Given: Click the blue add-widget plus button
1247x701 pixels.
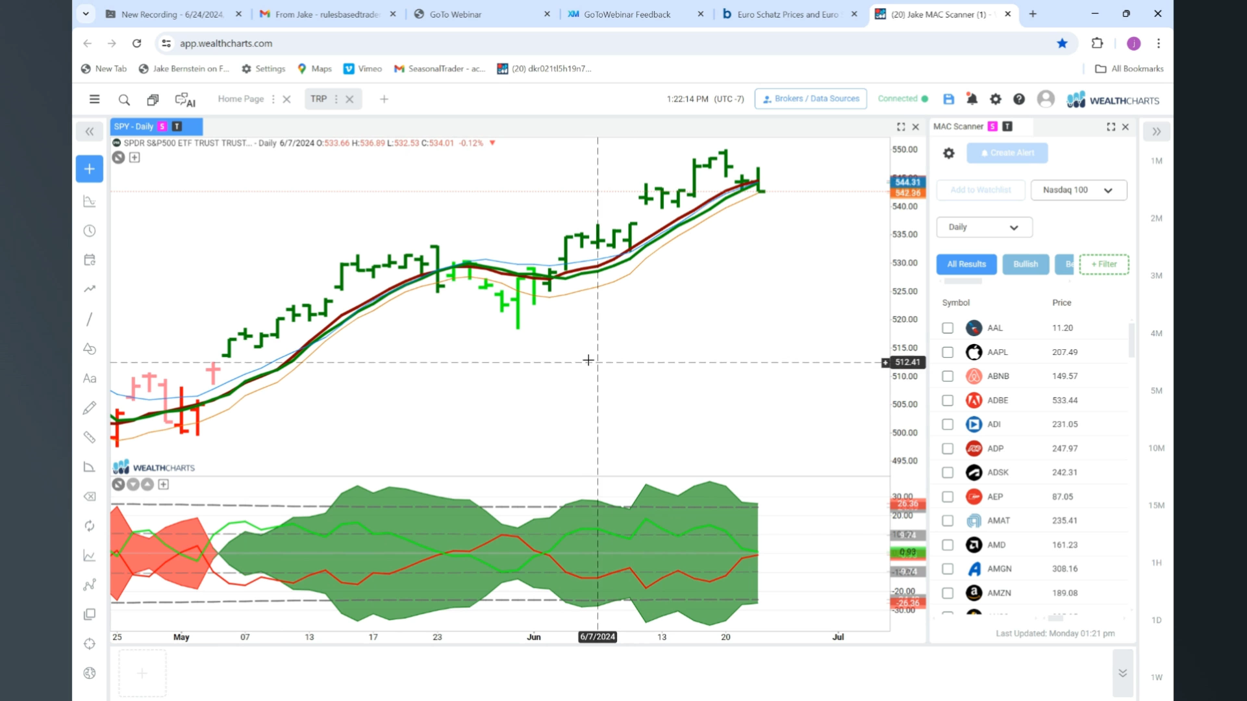Looking at the screenshot, I should pyautogui.click(x=90, y=169).
